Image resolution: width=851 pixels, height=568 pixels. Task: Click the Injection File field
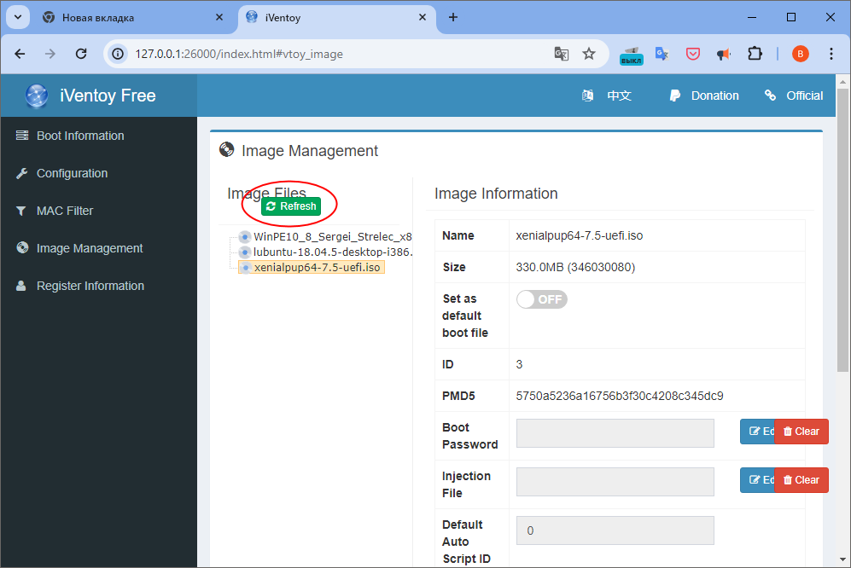pos(615,482)
